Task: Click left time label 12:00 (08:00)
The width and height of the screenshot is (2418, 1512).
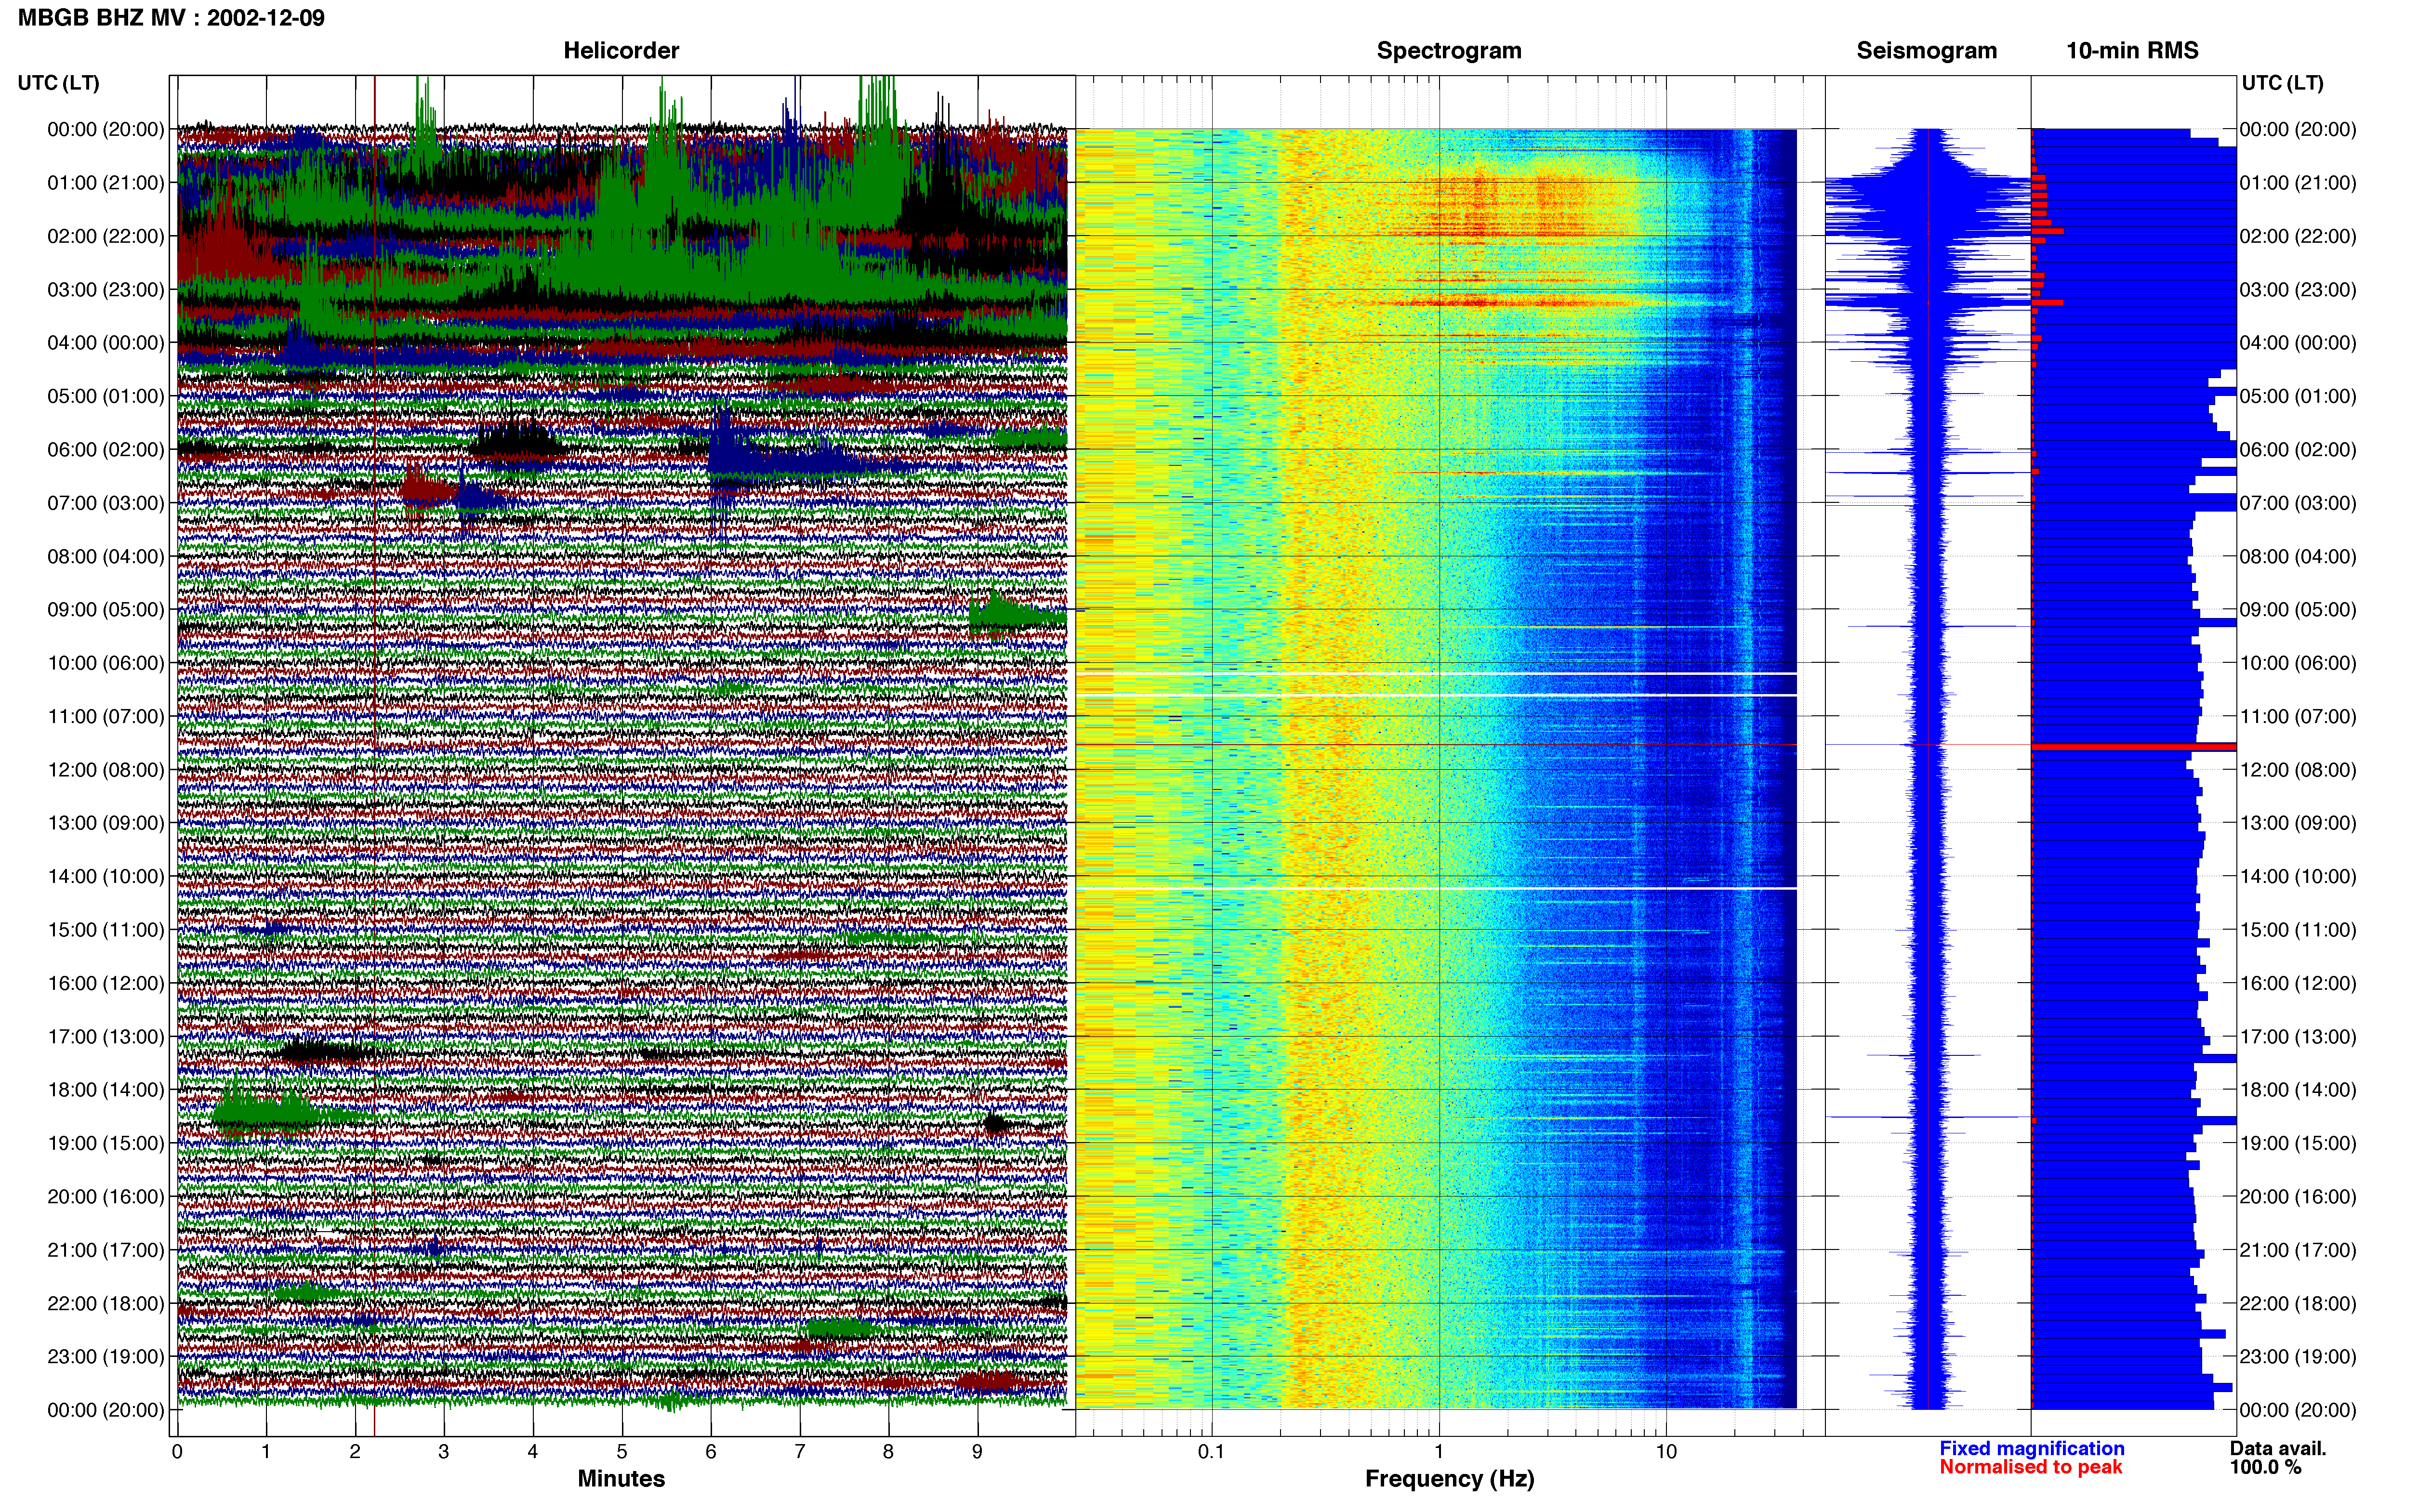Action: point(106,770)
